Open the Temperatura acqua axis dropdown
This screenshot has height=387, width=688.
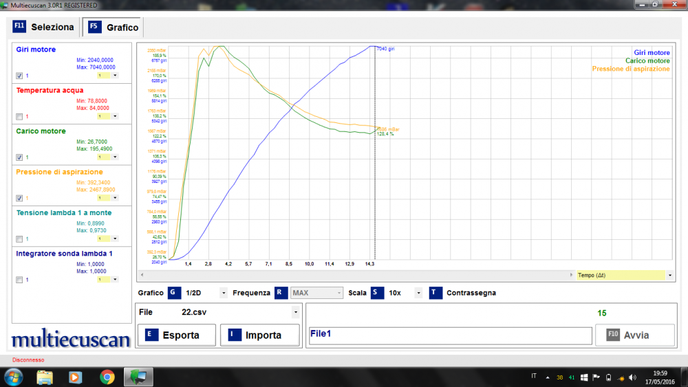tap(115, 116)
